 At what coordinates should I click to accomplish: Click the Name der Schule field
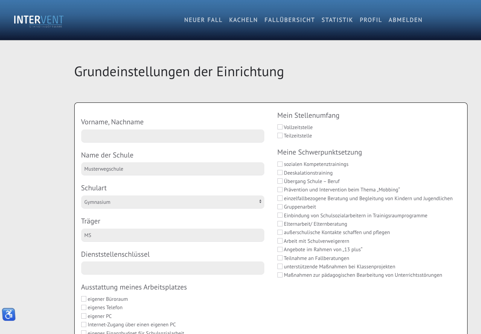click(x=172, y=169)
